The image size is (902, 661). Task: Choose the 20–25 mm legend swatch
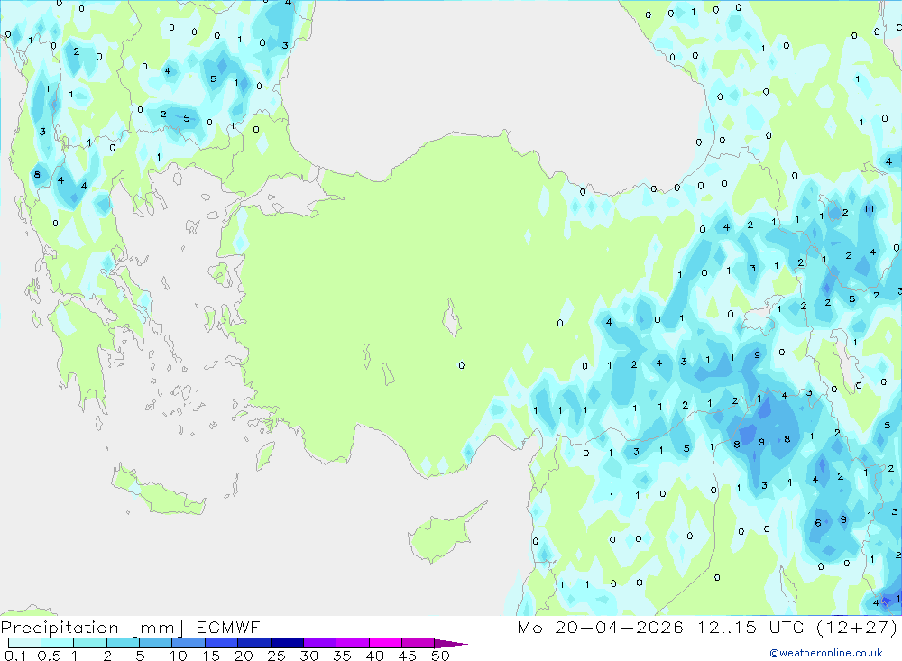253,643
